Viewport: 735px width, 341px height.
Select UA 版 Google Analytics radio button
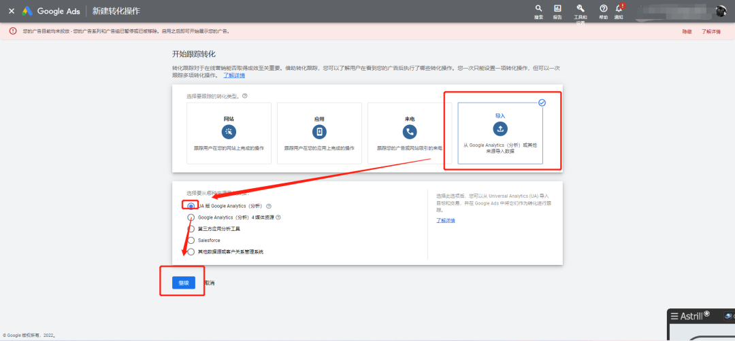191,206
